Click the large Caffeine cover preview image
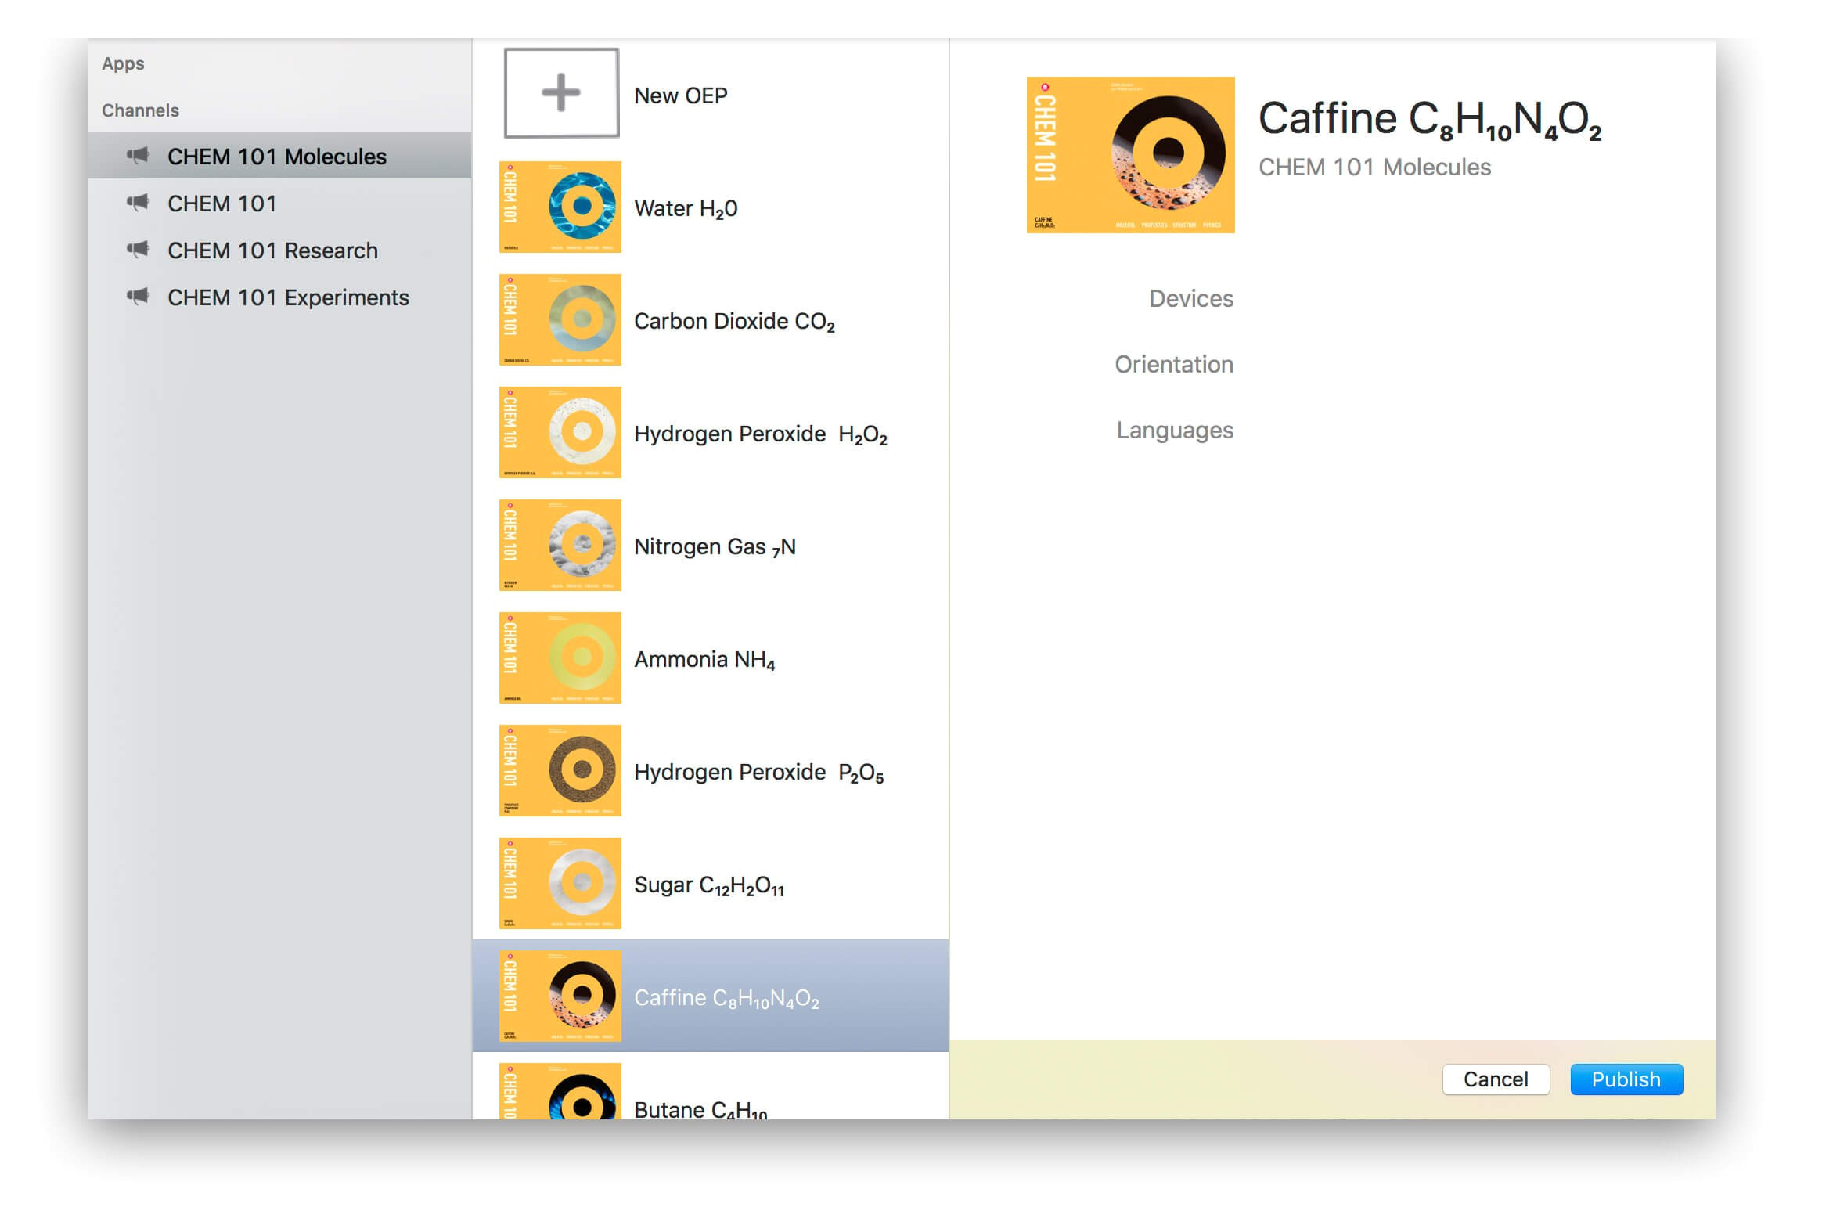Viewport: 1833px width, 1218px height. point(1129,155)
